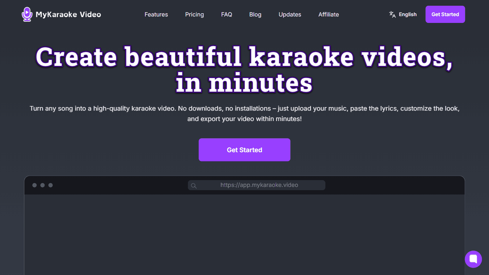
Task: Go to the Pricing page
Action: pos(194,14)
